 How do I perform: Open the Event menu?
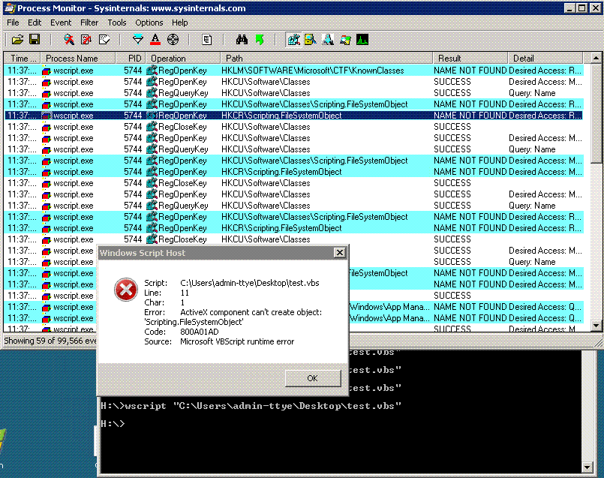(61, 23)
